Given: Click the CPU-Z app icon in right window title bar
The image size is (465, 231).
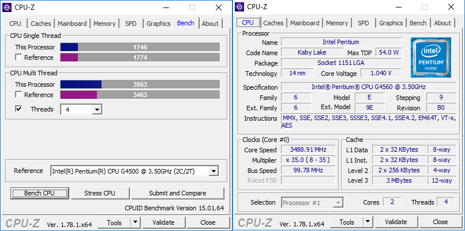Looking at the screenshot, I should click(240, 7).
